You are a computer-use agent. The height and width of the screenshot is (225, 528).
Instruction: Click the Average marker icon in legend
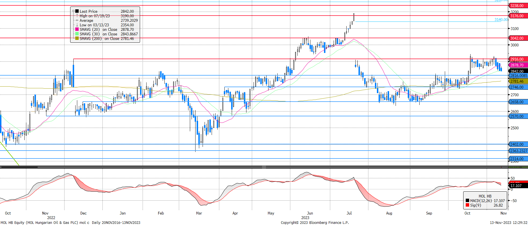tap(77, 20)
